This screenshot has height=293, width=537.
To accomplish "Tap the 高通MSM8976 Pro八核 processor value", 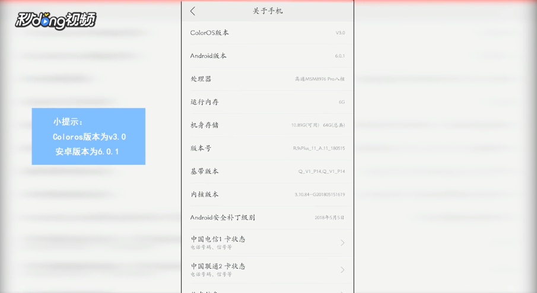I will pos(320,79).
